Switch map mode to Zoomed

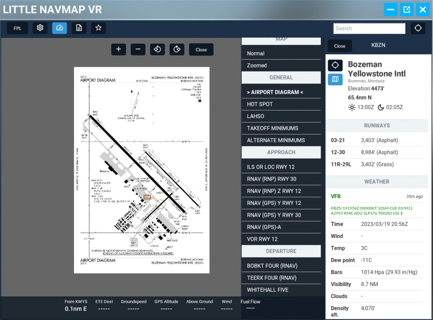[x=280, y=65]
